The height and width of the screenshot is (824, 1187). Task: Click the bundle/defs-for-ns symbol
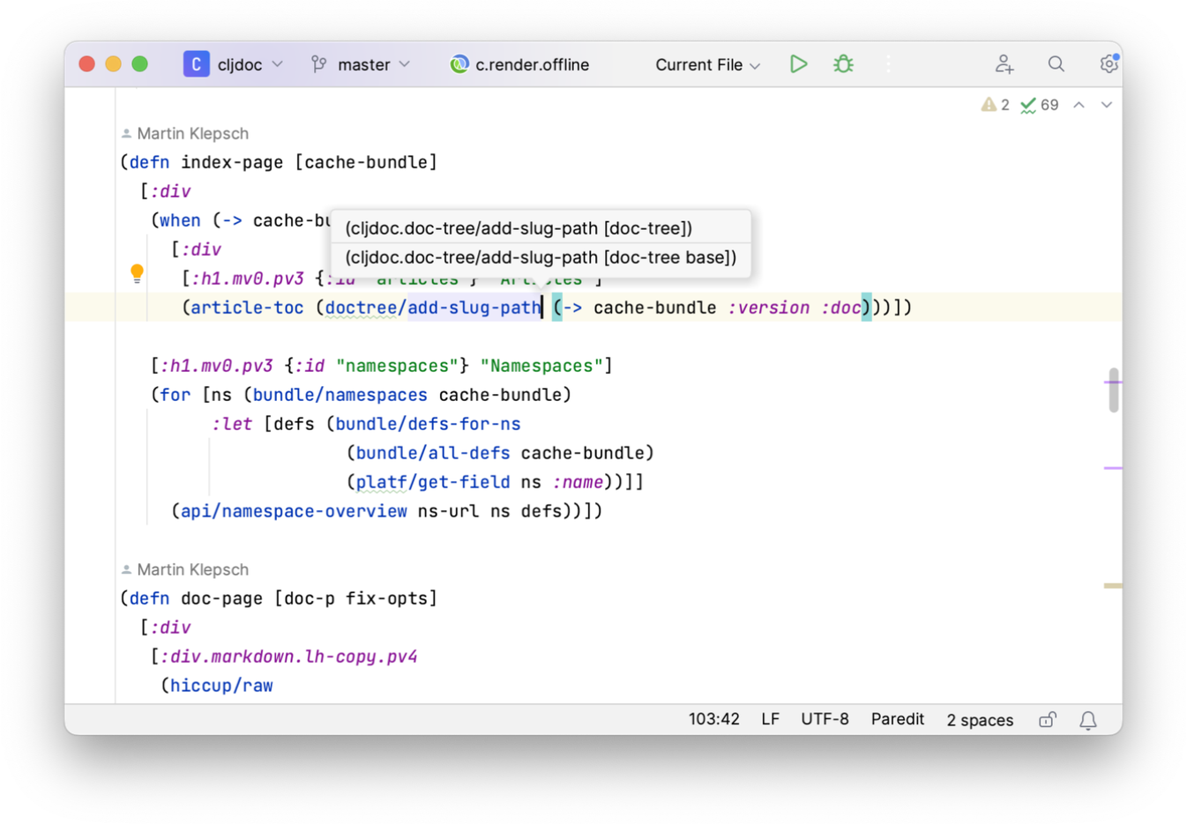tap(428, 424)
